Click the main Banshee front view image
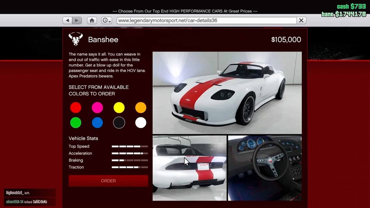 click(x=227, y=92)
